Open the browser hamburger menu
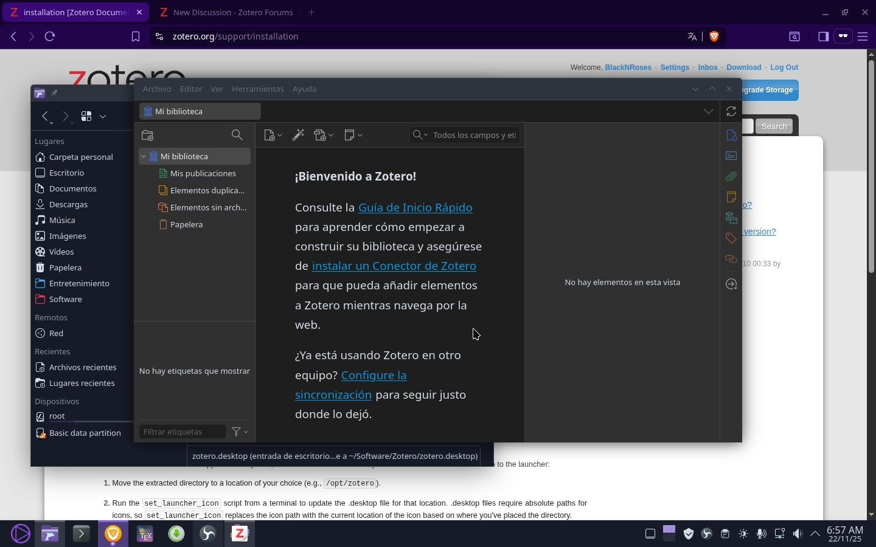 [863, 36]
